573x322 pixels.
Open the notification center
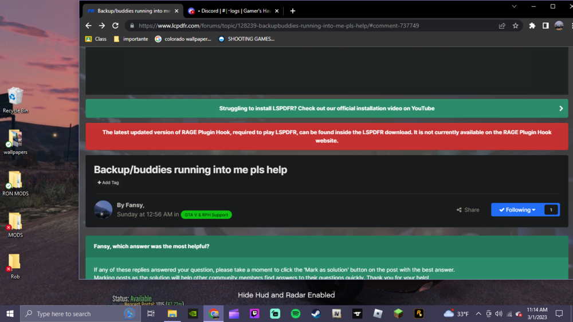[x=559, y=313]
